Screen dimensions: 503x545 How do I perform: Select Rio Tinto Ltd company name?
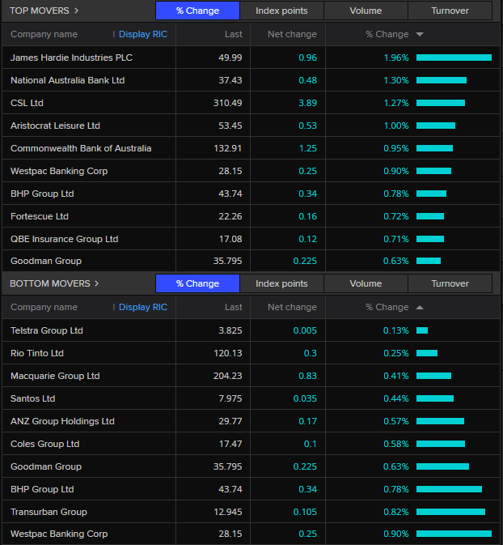37,353
